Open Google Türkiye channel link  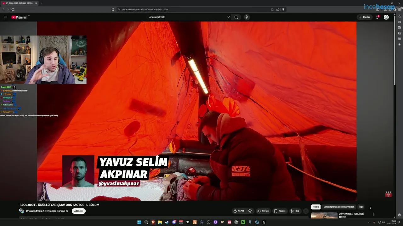56,211
